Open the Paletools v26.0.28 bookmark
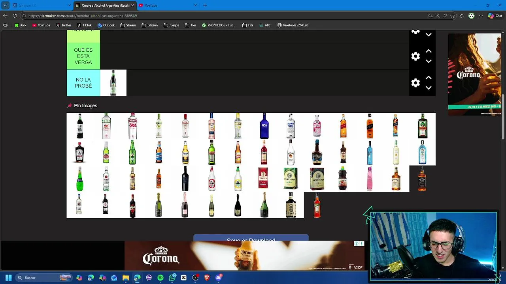506x284 pixels. (x=293, y=25)
